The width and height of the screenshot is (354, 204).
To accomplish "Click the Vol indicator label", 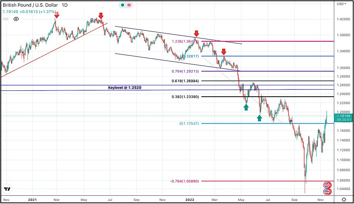I will pyautogui.click(x=6, y=19).
